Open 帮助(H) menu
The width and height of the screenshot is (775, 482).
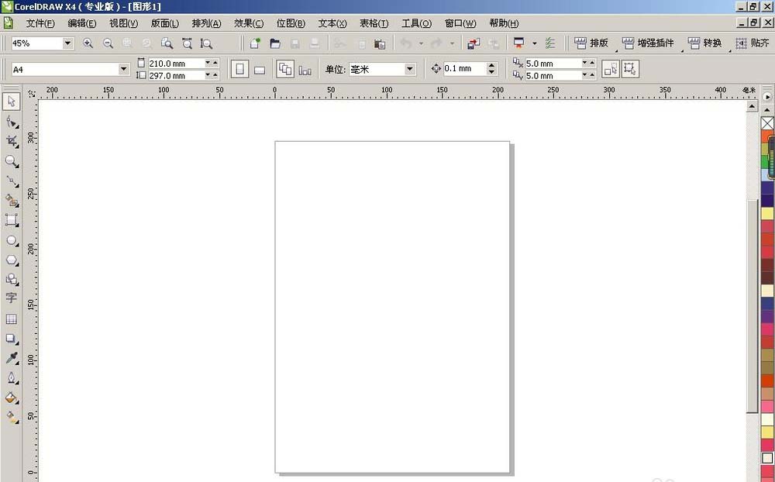tap(504, 23)
